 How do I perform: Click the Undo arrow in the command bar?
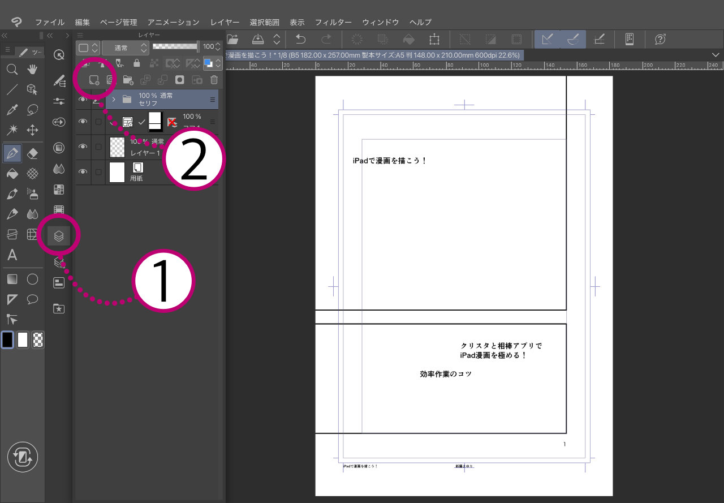point(301,39)
